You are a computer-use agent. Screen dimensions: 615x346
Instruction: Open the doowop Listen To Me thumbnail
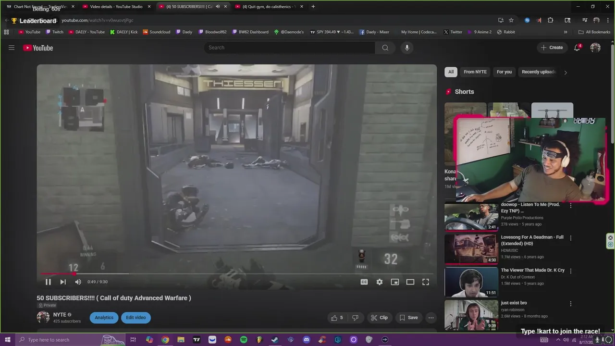tap(471, 216)
